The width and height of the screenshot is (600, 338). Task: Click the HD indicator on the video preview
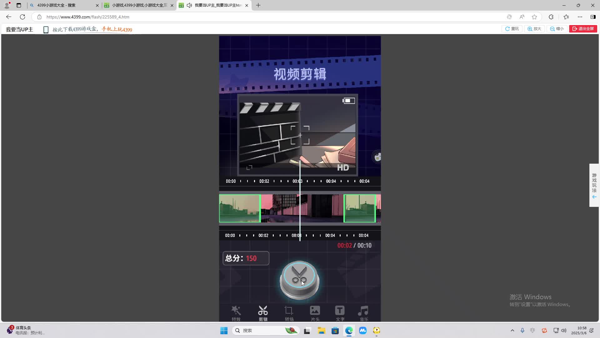tap(343, 167)
